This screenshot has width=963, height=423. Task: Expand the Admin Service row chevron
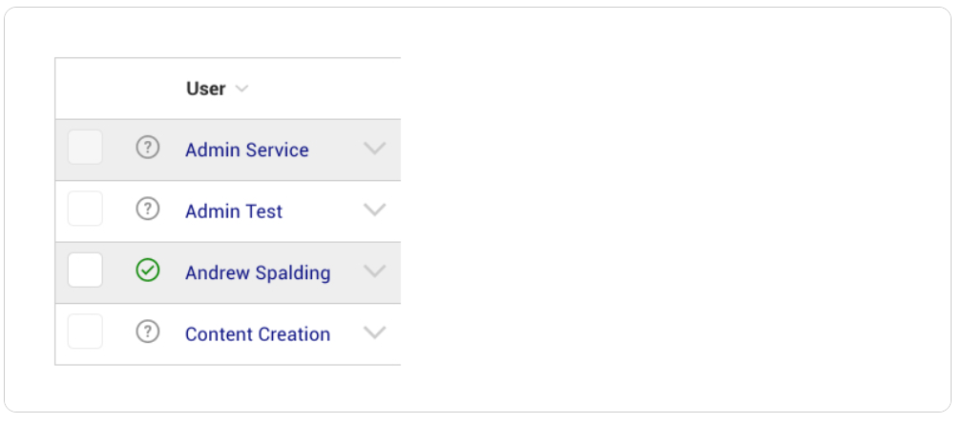[x=375, y=149]
